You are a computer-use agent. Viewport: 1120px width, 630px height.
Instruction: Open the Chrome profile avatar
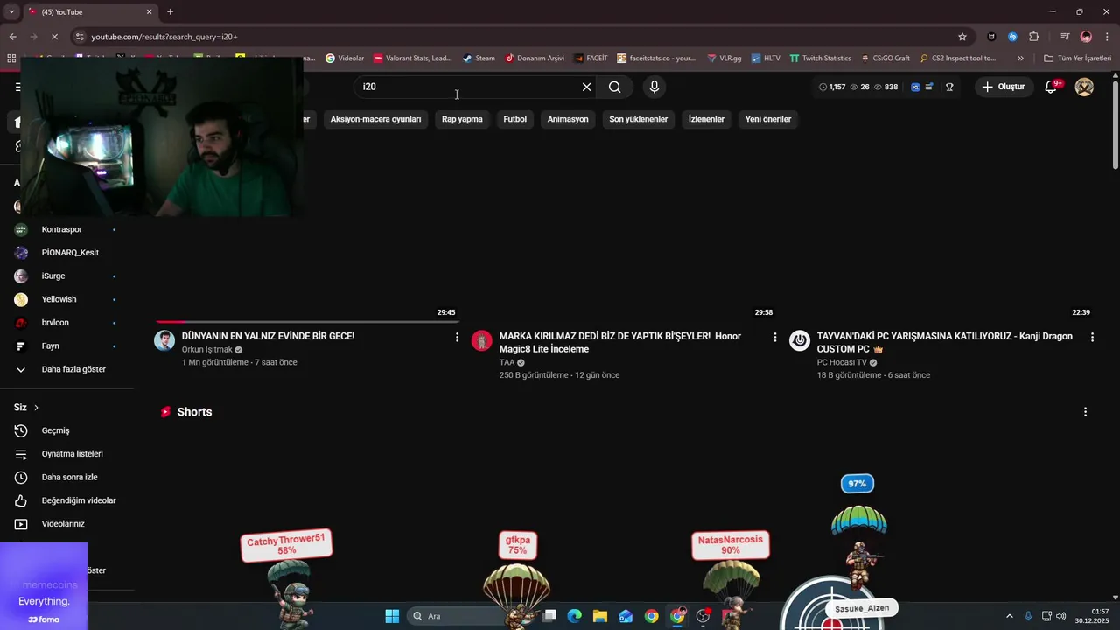1086,37
